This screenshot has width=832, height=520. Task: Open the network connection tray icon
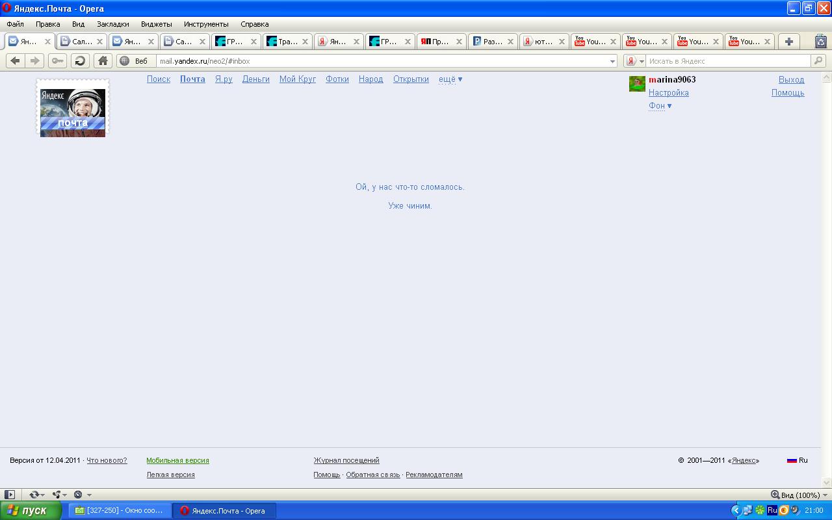[747, 510]
